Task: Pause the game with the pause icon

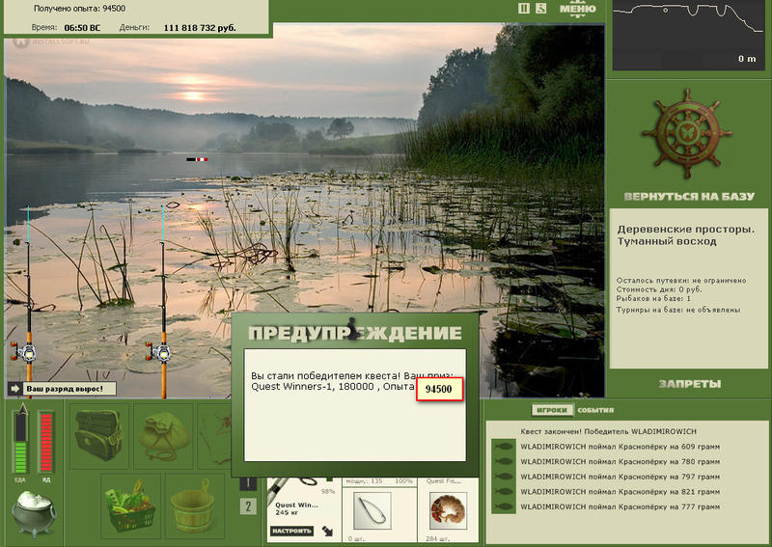Action: [x=524, y=8]
